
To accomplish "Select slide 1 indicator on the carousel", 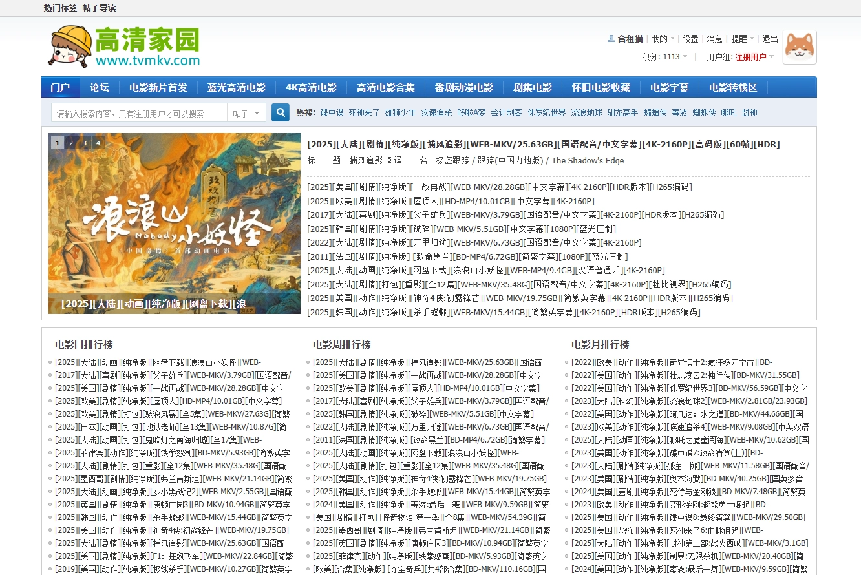I will pos(58,143).
